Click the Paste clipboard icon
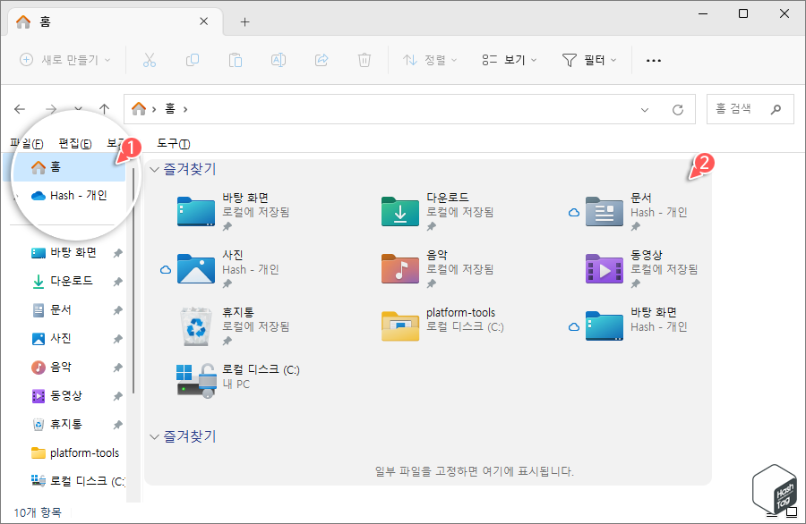 tap(236, 60)
